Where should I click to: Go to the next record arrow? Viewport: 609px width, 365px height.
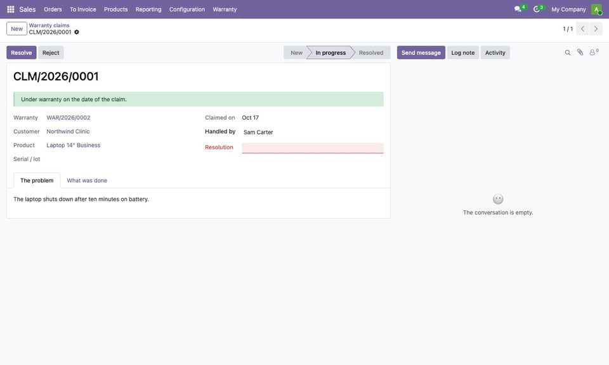(596, 29)
